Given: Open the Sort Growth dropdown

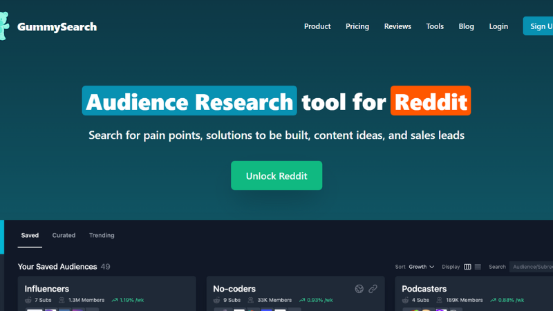Looking at the screenshot, I should coord(421,267).
